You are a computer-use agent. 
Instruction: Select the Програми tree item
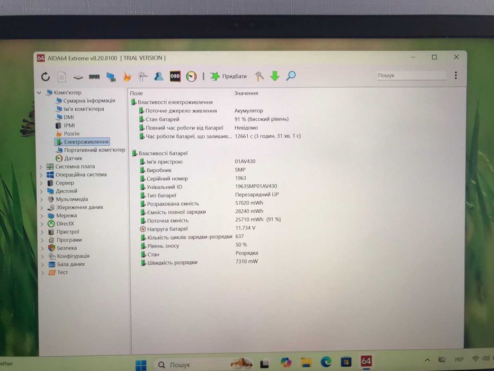click(65, 240)
